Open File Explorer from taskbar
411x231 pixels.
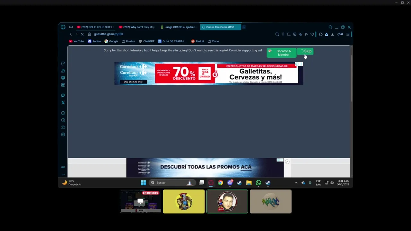click(x=249, y=183)
